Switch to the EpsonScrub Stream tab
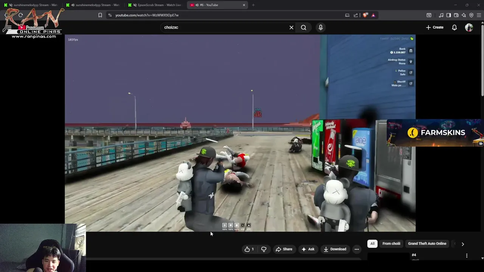Viewport: 484px width, 272px height. [155, 5]
